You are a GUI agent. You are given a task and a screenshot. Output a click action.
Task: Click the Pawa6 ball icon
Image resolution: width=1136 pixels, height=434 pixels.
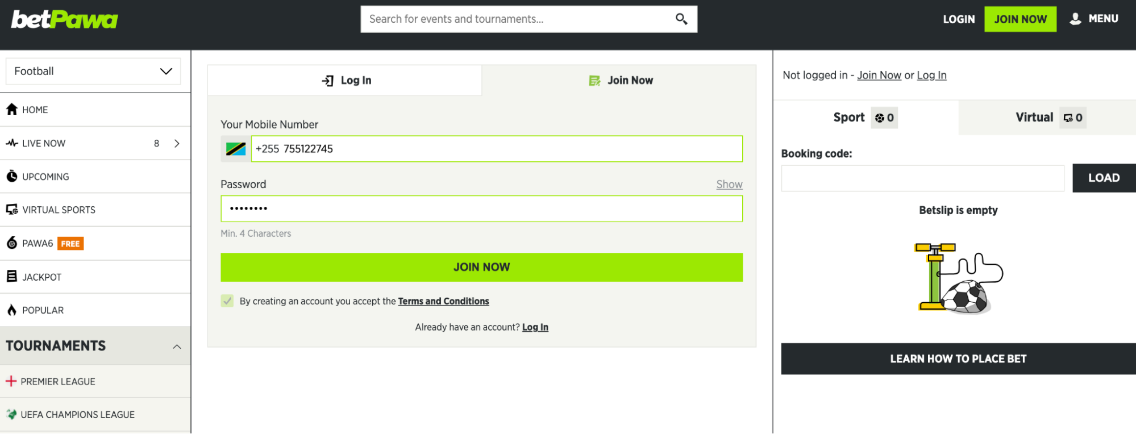[x=12, y=243]
